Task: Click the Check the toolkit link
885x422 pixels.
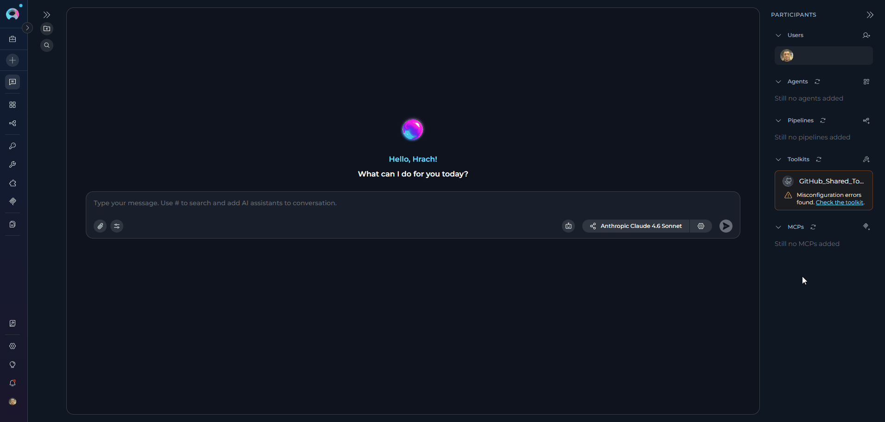Action: [x=839, y=202]
